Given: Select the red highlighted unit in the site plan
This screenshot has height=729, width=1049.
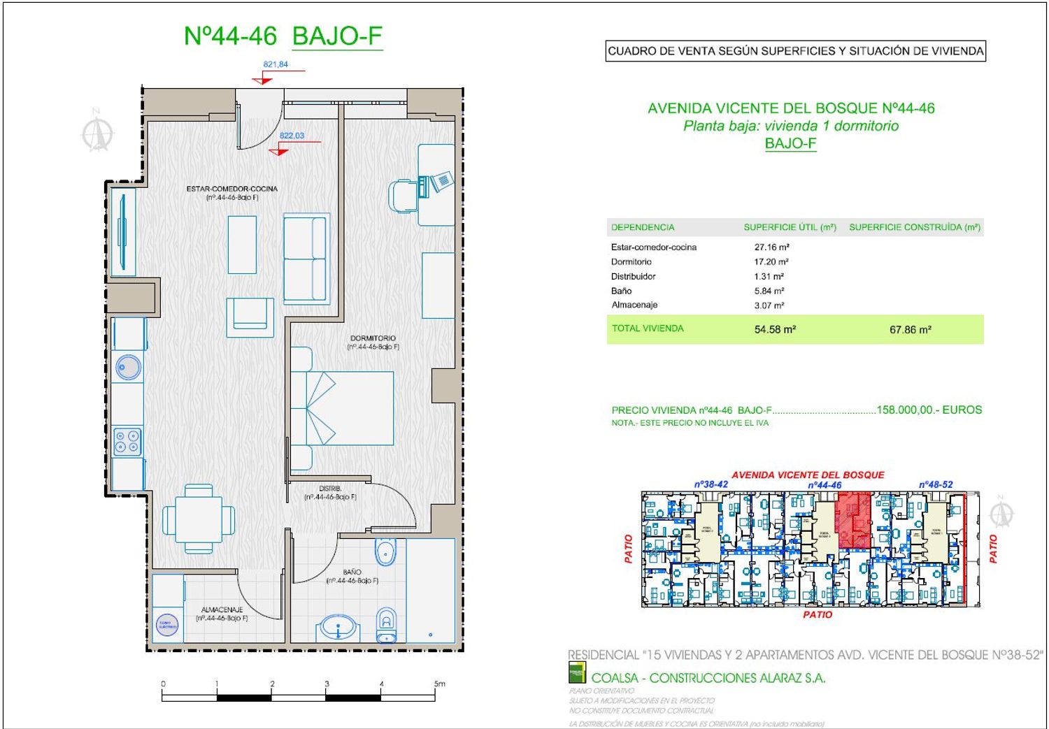Looking at the screenshot, I should click(x=854, y=519).
